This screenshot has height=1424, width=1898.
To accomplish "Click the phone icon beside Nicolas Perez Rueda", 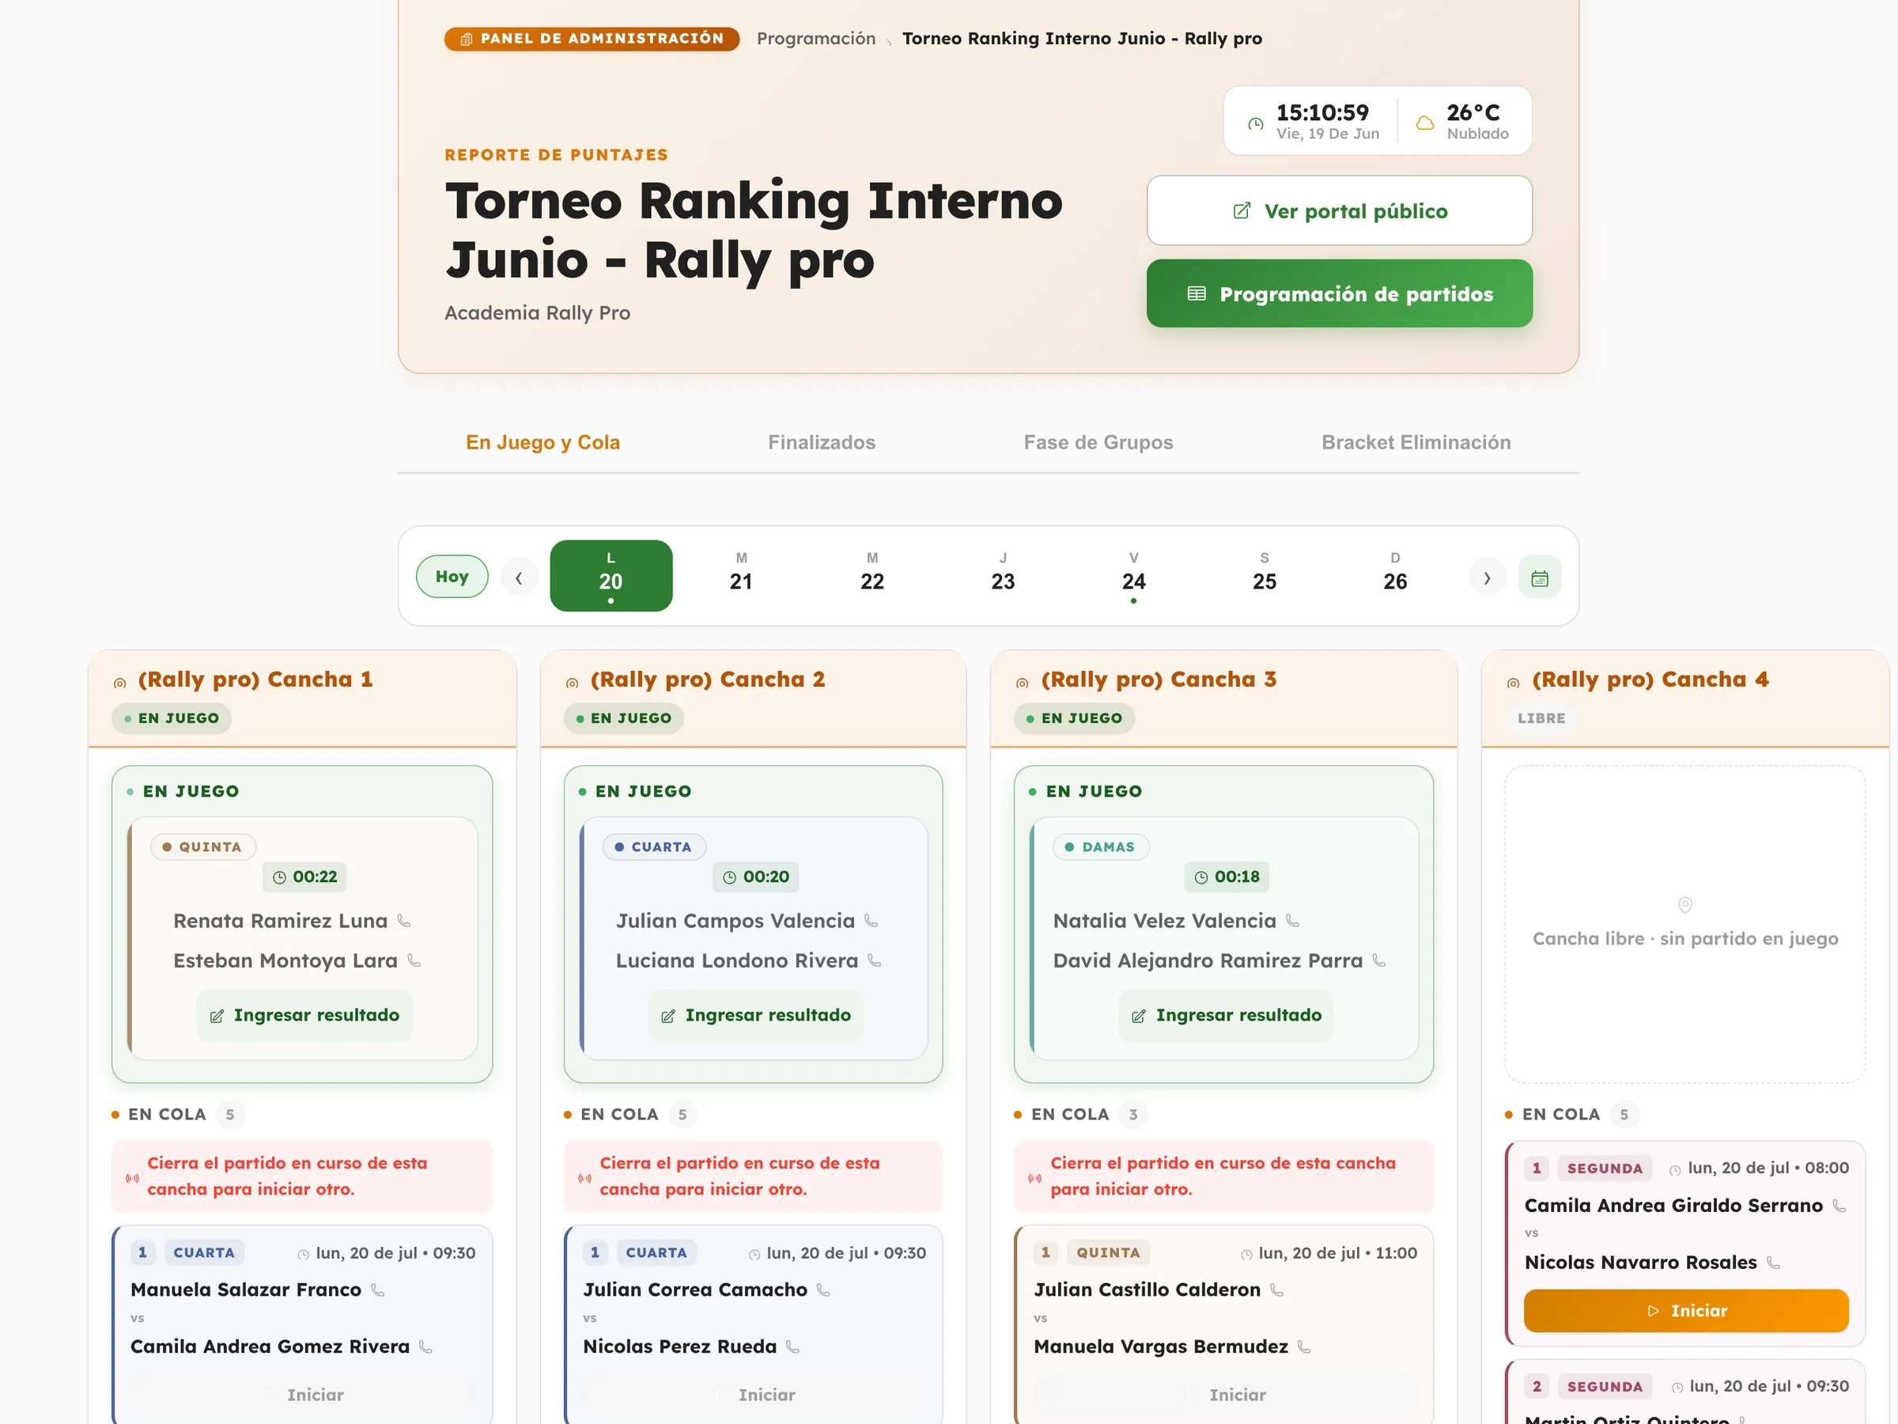I will click(x=793, y=1346).
